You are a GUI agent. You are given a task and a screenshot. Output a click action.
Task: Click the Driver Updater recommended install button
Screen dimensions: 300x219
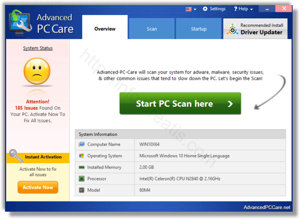tap(255, 29)
